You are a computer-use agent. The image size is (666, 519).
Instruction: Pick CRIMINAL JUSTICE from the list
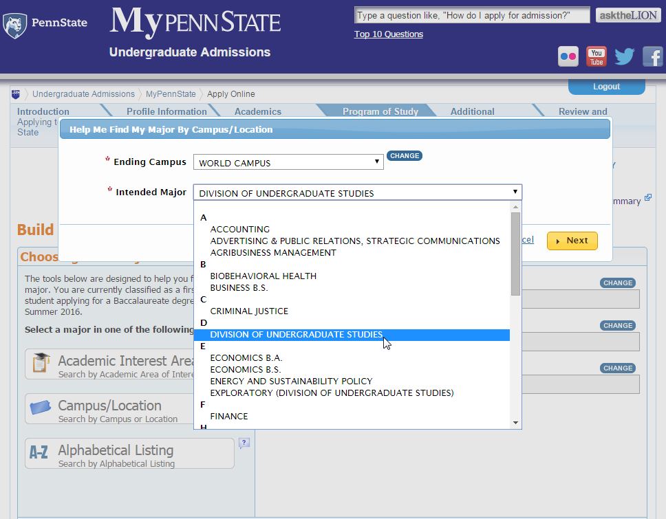click(x=249, y=311)
